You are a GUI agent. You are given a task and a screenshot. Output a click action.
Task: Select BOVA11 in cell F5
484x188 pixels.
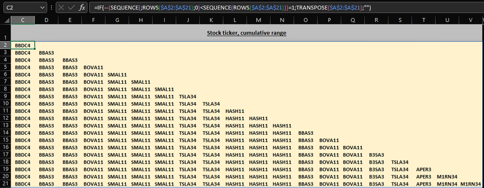point(94,67)
